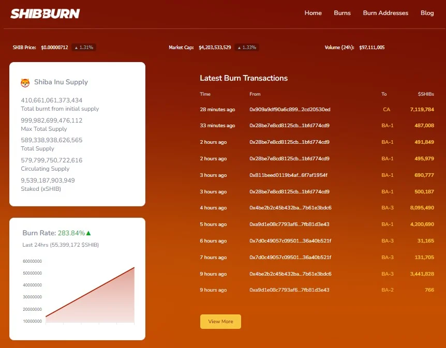The width and height of the screenshot is (446, 348).
Task: Select BA-2 destination in last row
Action: [388, 290]
